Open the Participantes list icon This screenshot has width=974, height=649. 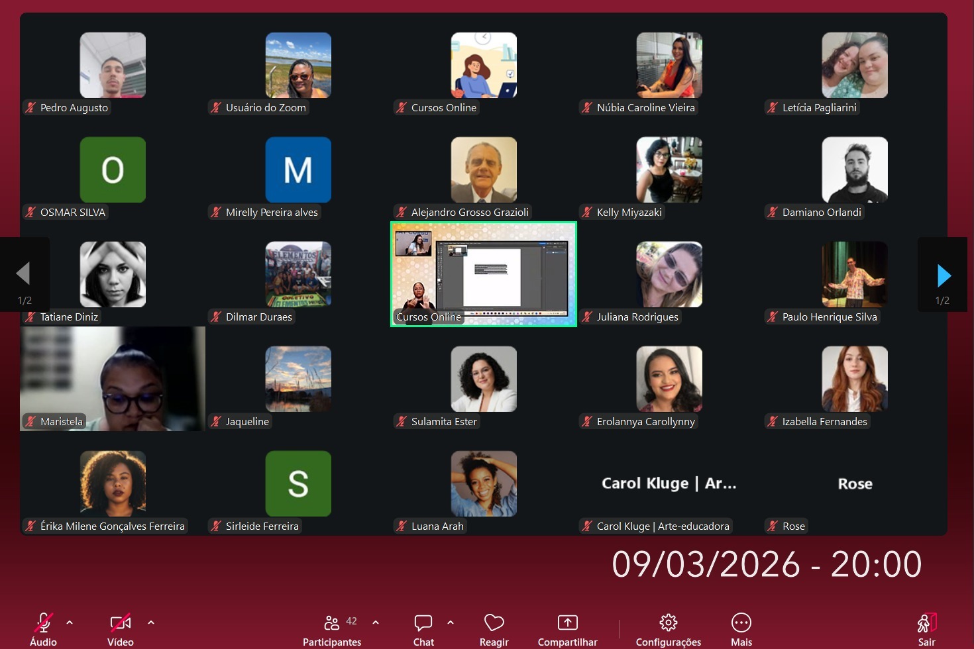(332, 623)
